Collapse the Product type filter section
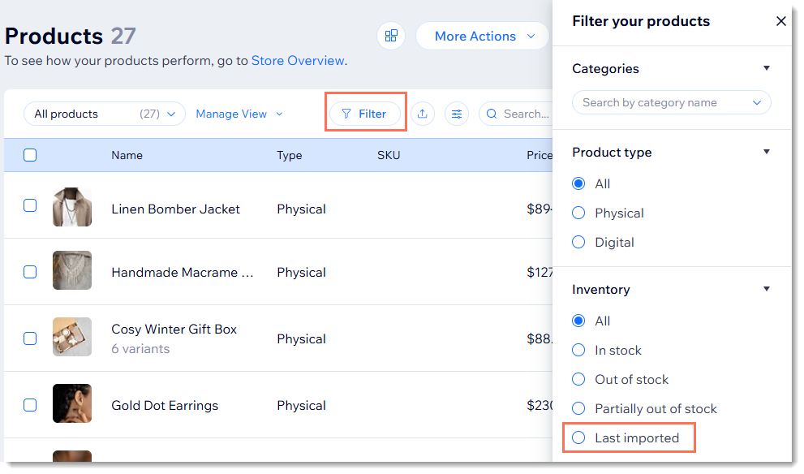Screen dimensions: 804x474 (767, 152)
